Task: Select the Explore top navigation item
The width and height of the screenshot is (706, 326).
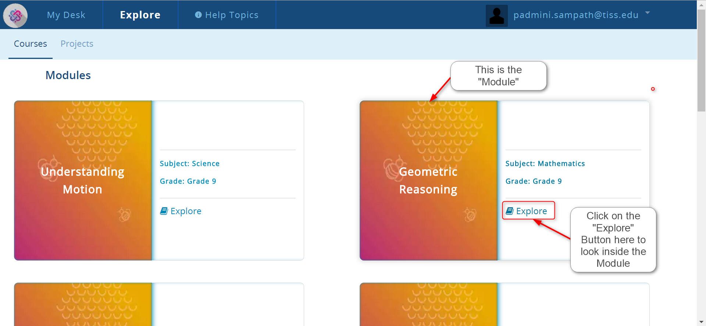Action: pyautogui.click(x=140, y=15)
